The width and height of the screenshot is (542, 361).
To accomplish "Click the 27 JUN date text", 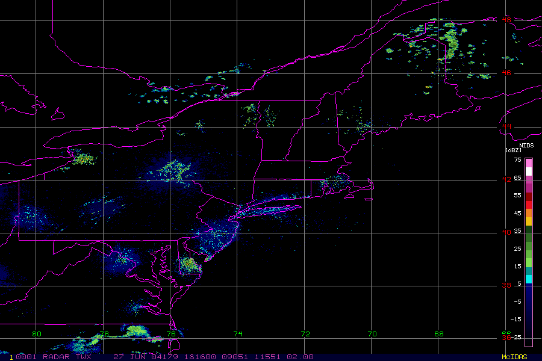I will coord(129,357).
